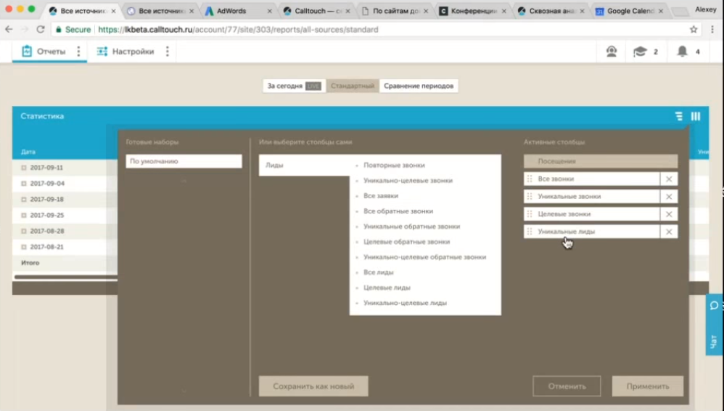Click the rows filter icon in Статистика header

click(678, 116)
